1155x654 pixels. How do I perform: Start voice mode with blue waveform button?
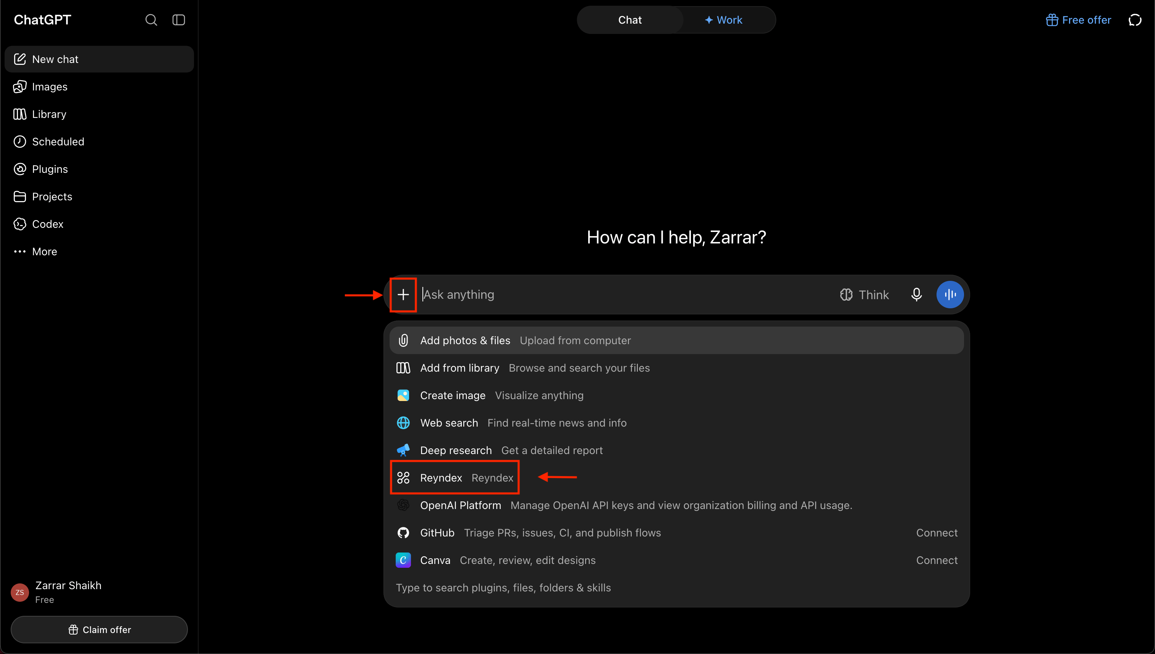tap(950, 295)
